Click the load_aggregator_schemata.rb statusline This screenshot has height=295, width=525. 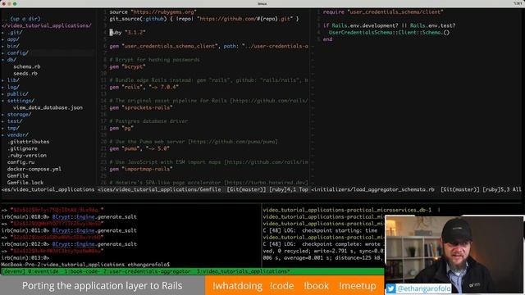(373, 189)
